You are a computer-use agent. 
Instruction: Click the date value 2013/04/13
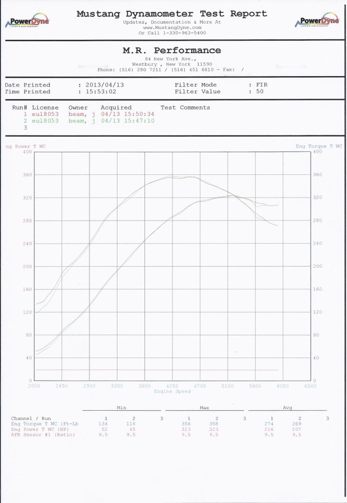[x=105, y=85]
